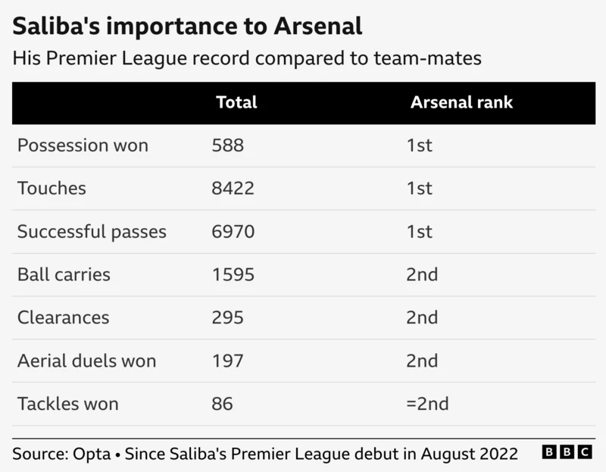Image resolution: width=606 pixels, height=472 pixels.
Task: Click the Clearances row label
Action: tap(63, 317)
